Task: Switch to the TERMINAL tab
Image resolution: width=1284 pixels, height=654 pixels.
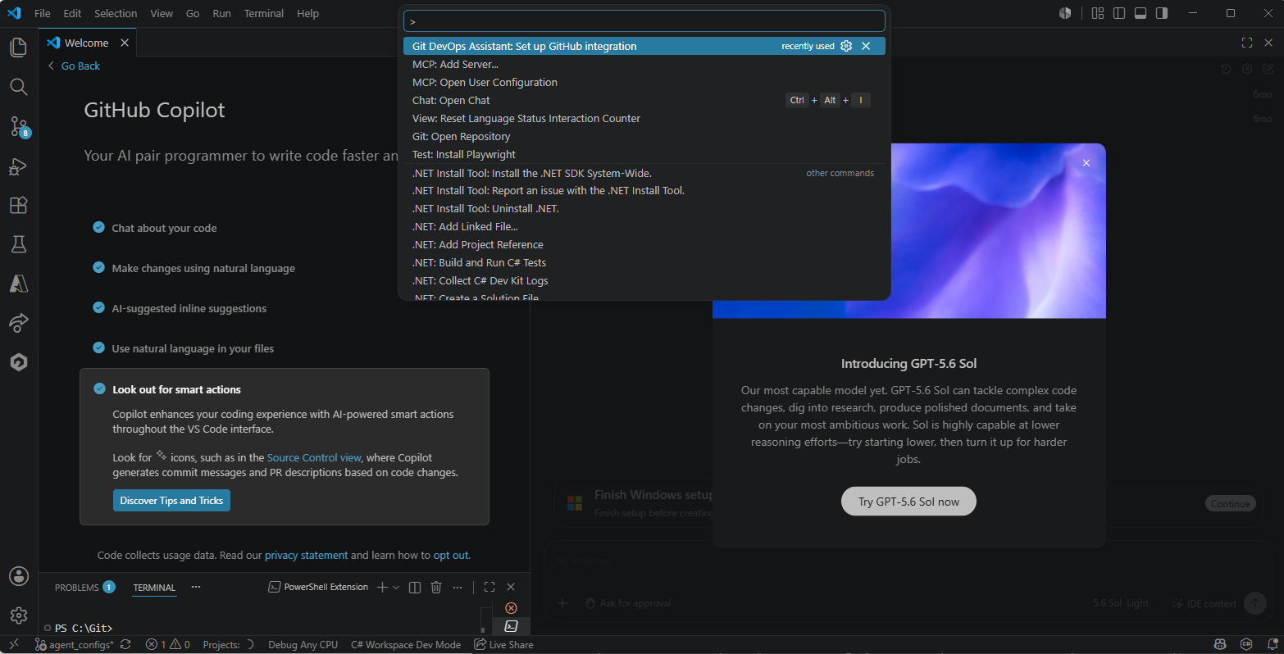Action: [154, 588]
